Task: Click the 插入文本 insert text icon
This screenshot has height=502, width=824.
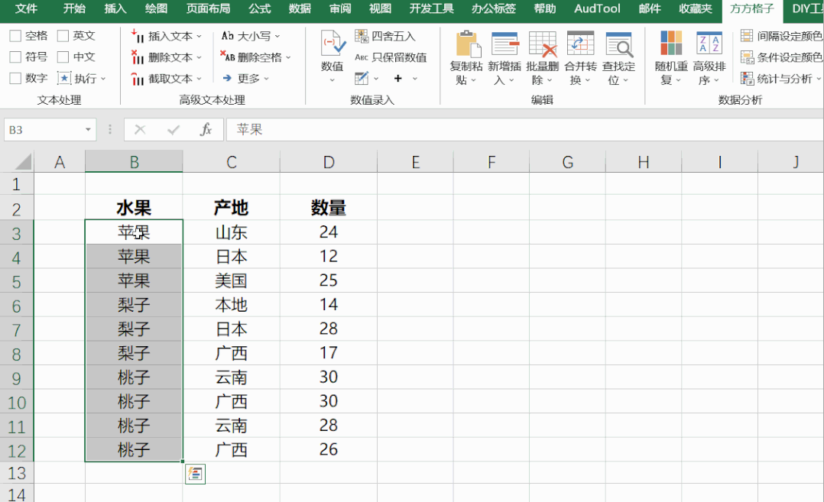Action: pyautogui.click(x=137, y=36)
